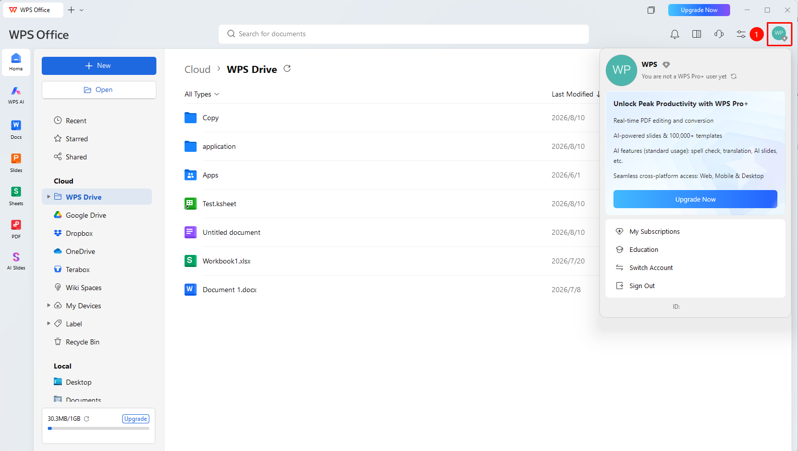Open the Slides app icon

coord(16,162)
